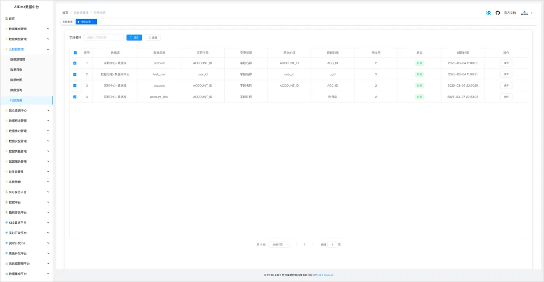The height and width of the screenshot is (282, 544).
Task: Click the lightning icon next to 数据标准管理
Action: [7, 121]
